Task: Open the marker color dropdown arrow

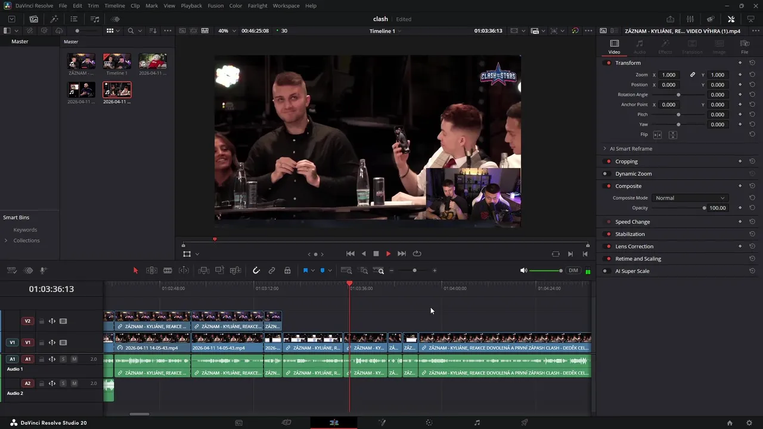Action: pos(330,271)
